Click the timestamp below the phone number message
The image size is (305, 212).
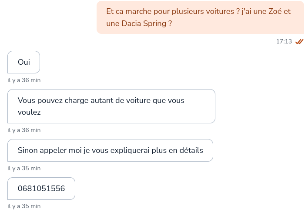click(x=24, y=206)
